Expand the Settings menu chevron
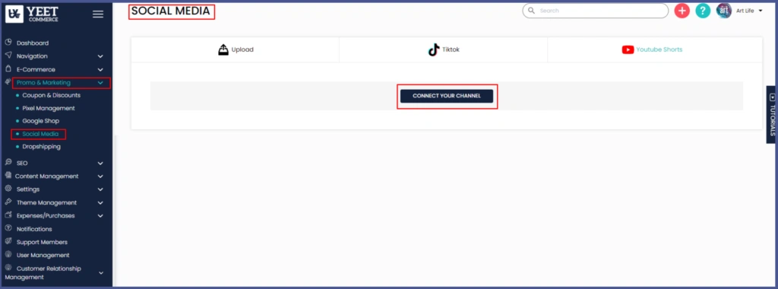This screenshot has height=289, width=778. [100, 189]
